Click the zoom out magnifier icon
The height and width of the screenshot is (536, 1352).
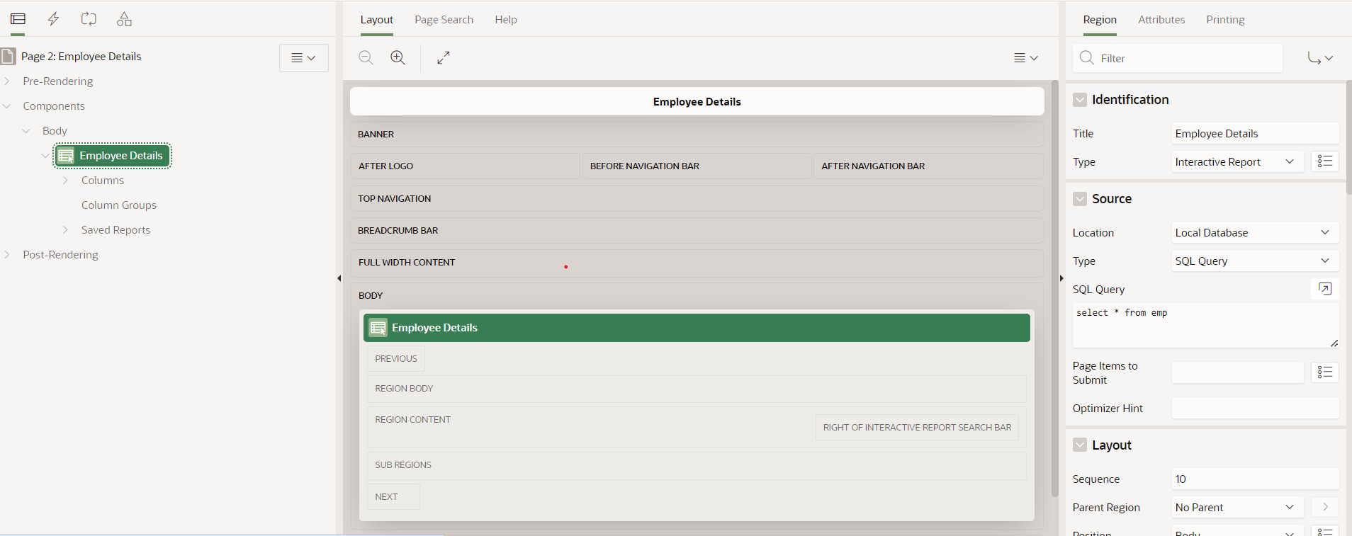[366, 58]
